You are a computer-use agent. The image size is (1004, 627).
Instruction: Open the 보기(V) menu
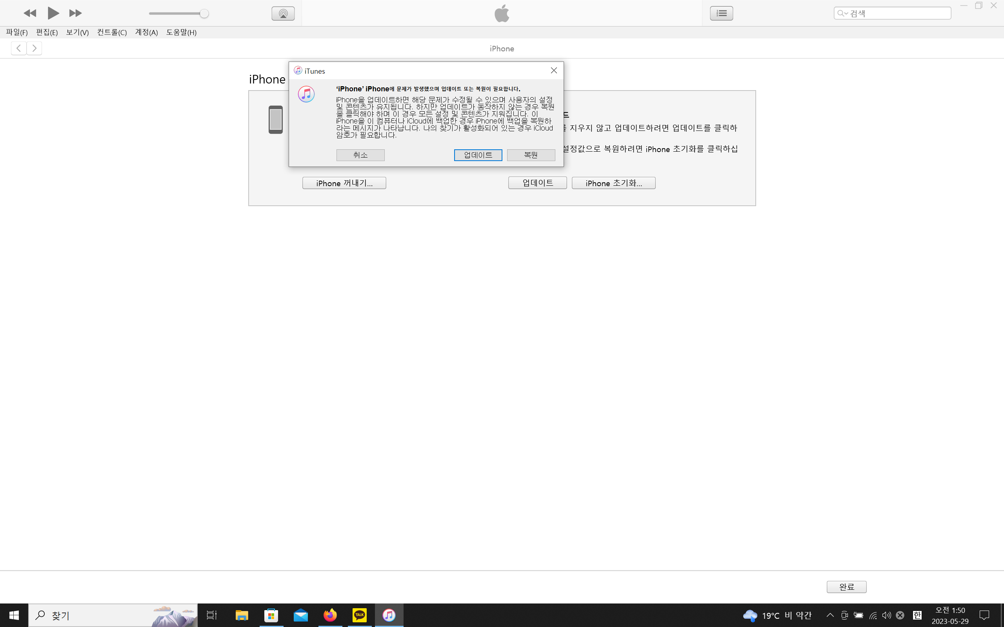77,33
